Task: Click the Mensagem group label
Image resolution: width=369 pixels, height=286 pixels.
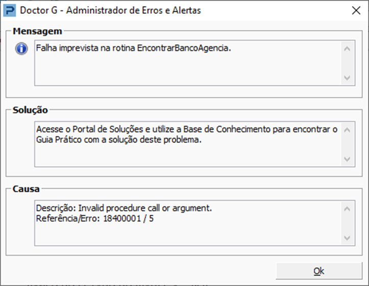Action: pyautogui.click(x=37, y=31)
